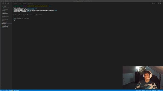This screenshot has height=91, width=163.
Task: Click the 'node index.js' command line
Action: [x=17, y=7]
